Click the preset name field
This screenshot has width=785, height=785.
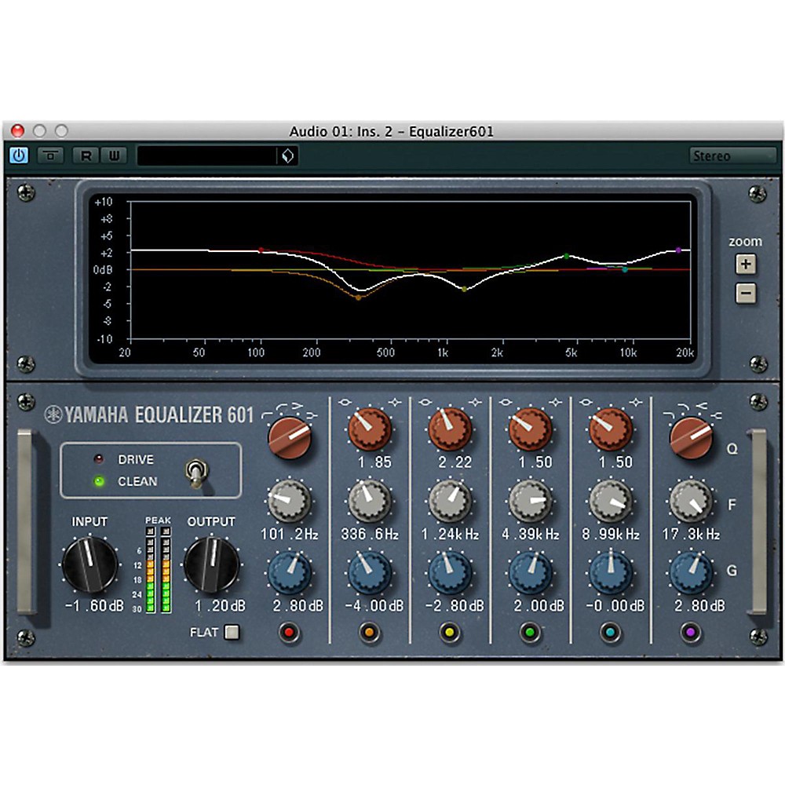(x=206, y=155)
